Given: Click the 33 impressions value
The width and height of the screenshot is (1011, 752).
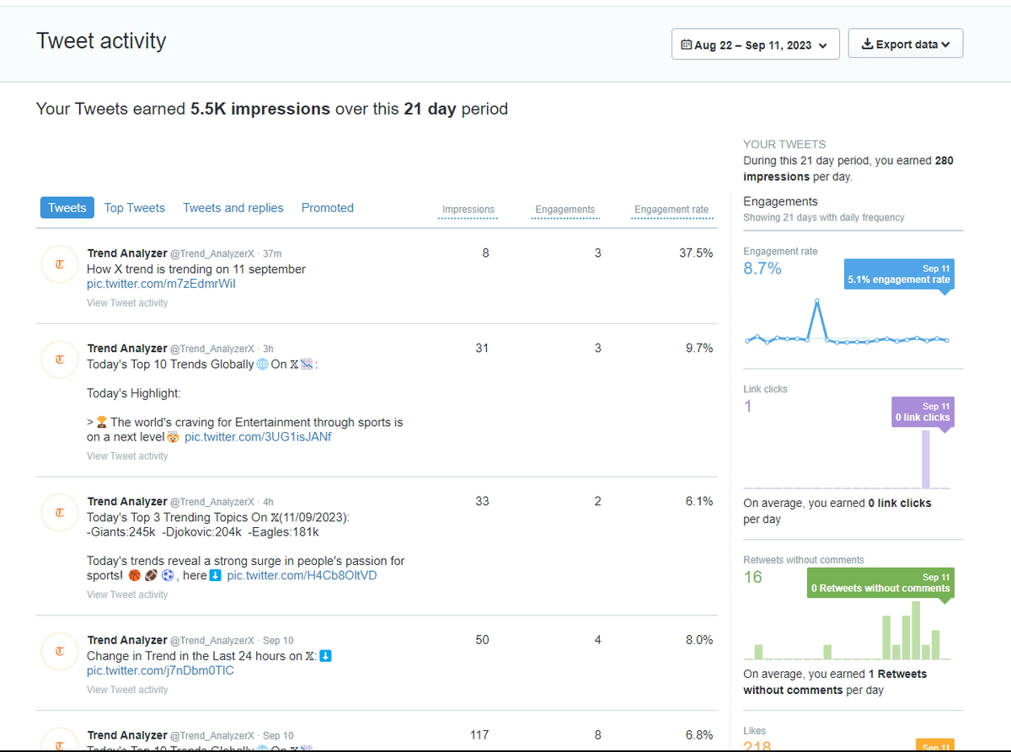Looking at the screenshot, I should point(482,501).
